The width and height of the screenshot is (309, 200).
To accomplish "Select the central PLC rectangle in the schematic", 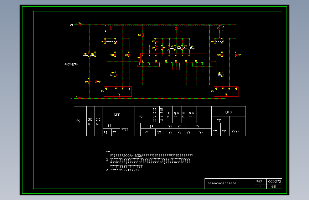I will pyautogui.click(x=173, y=58).
